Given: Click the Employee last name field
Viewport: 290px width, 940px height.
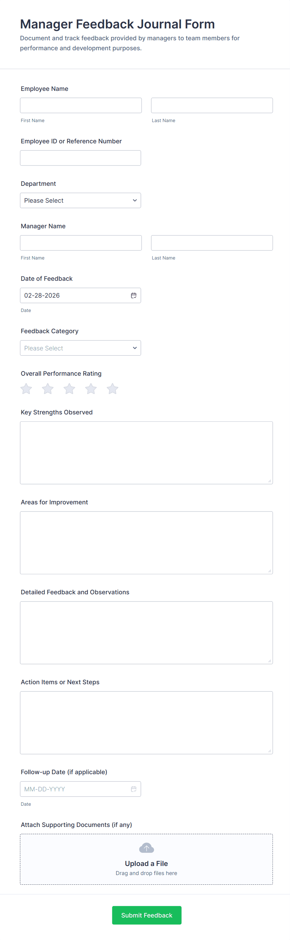Looking at the screenshot, I should tap(212, 106).
